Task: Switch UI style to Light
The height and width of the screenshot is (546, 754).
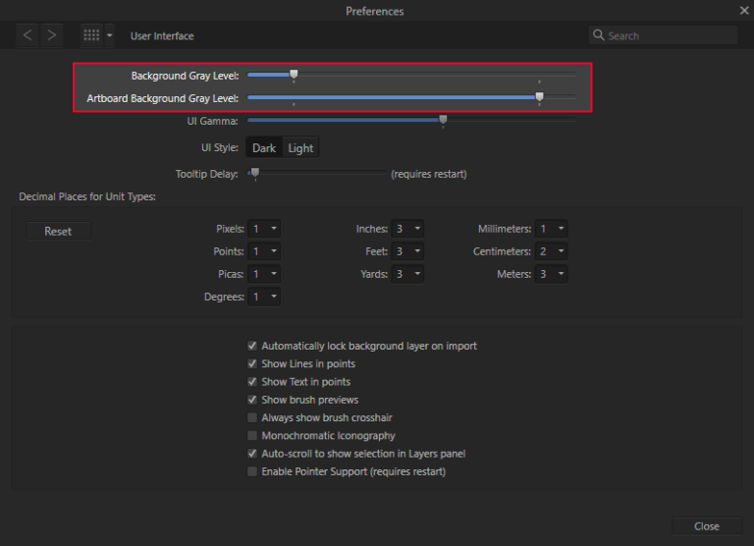Action: click(300, 147)
